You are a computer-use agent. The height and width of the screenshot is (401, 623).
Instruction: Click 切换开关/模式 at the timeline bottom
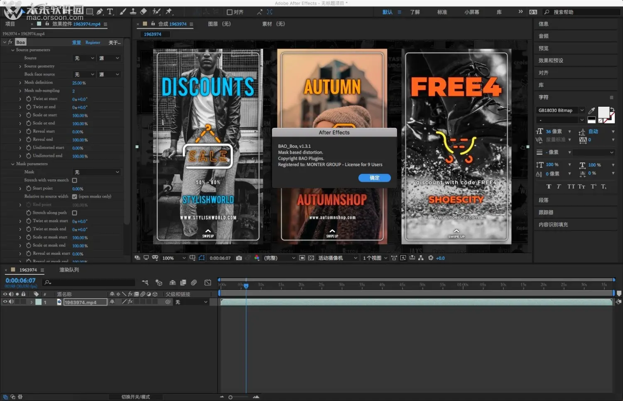135,397
